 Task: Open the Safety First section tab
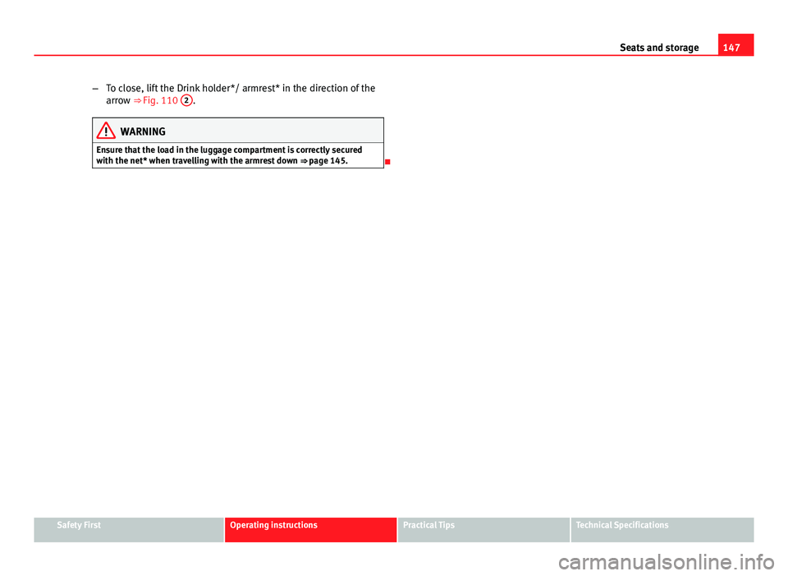click(x=129, y=530)
